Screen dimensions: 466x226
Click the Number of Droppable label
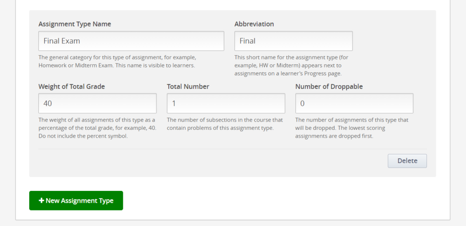point(329,87)
